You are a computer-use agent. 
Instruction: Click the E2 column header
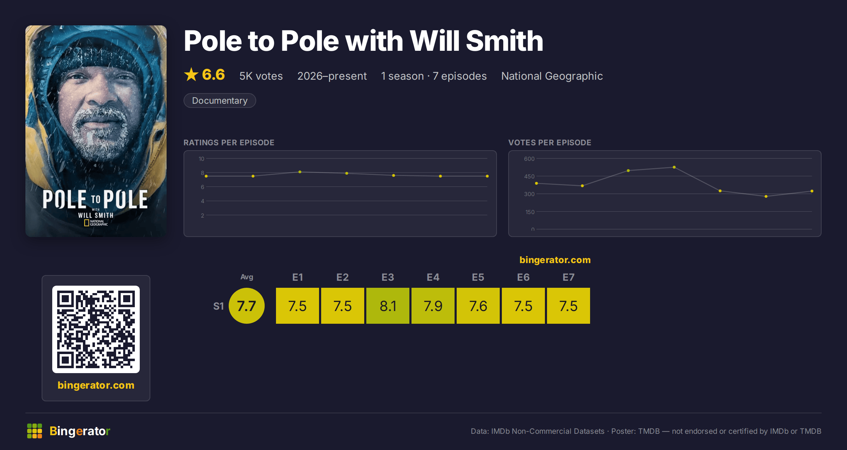[x=343, y=277]
